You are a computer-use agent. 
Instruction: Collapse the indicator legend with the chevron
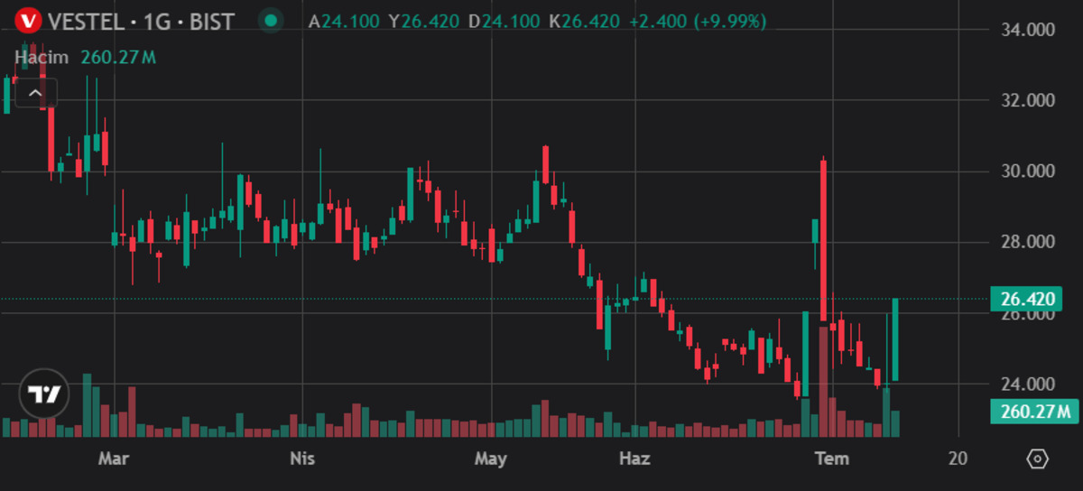[x=35, y=93]
